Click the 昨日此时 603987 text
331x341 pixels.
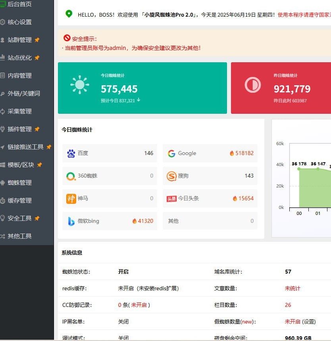pyautogui.click(x=290, y=101)
